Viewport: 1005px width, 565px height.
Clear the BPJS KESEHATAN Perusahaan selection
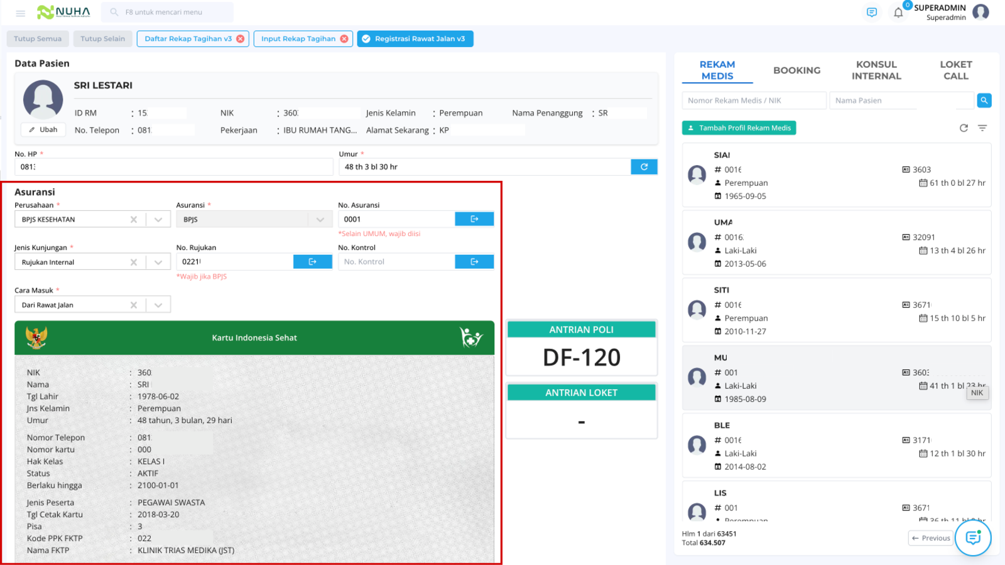click(x=134, y=220)
